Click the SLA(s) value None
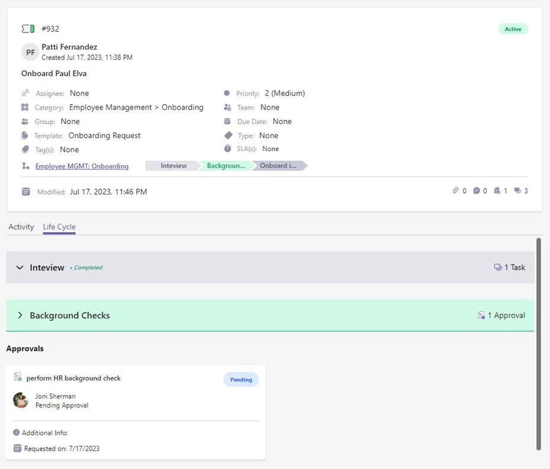This screenshot has height=469, width=550. tap(270, 149)
